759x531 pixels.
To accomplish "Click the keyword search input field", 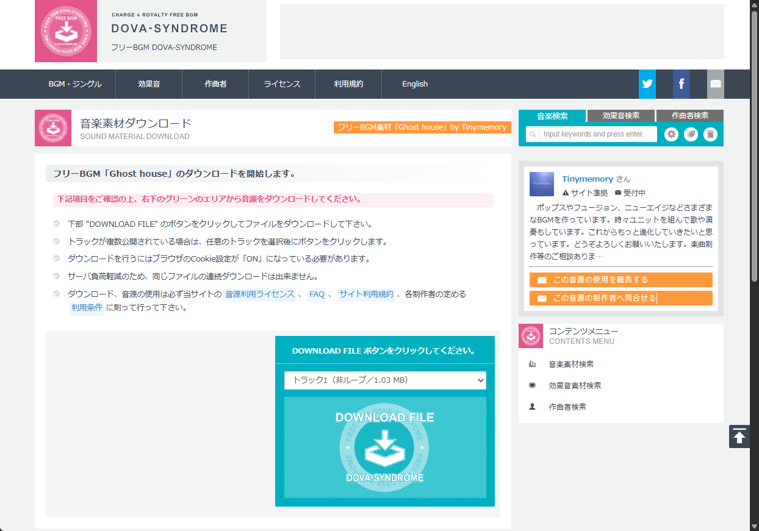I will tap(598, 134).
